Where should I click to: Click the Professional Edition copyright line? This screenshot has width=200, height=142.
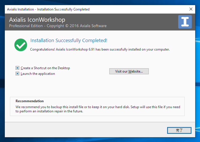click(x=58, y=26)
